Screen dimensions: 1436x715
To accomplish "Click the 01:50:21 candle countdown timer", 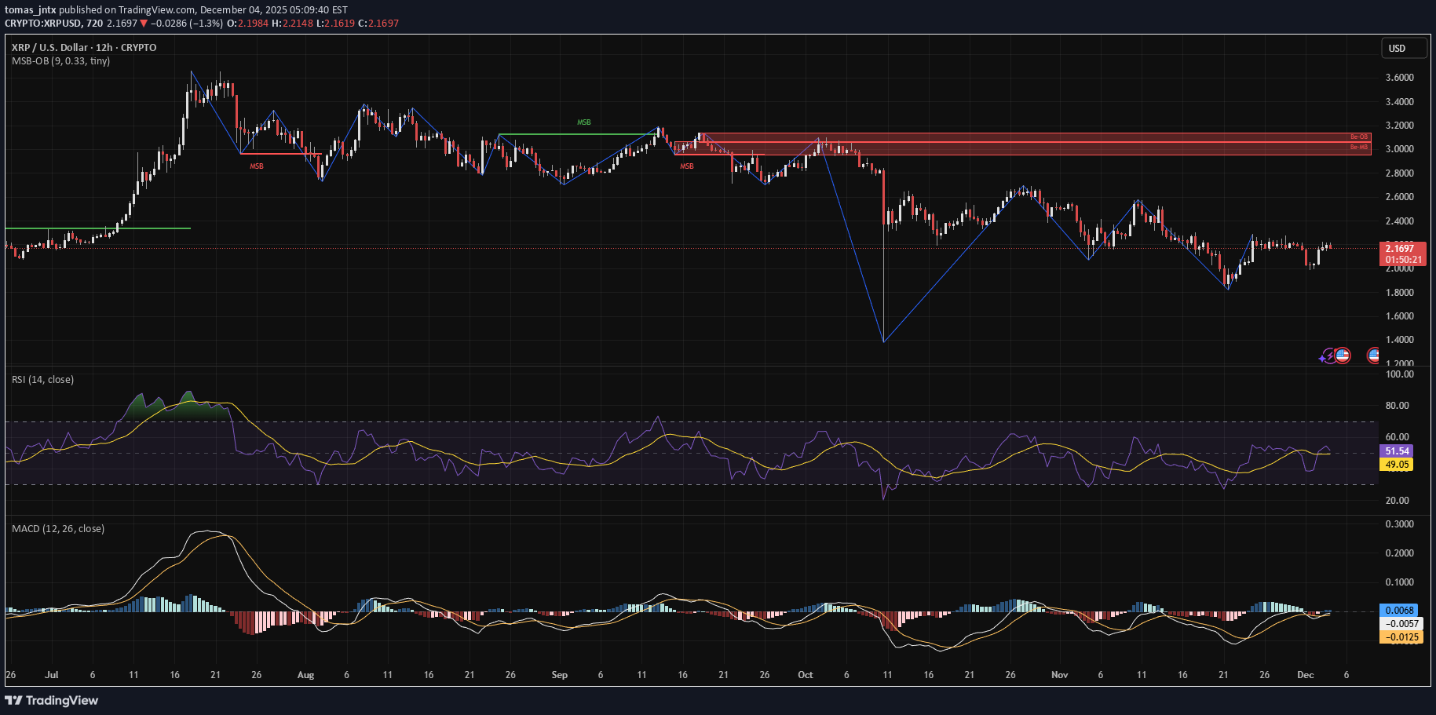I will pyautogui.click(x=1402, y=258).
